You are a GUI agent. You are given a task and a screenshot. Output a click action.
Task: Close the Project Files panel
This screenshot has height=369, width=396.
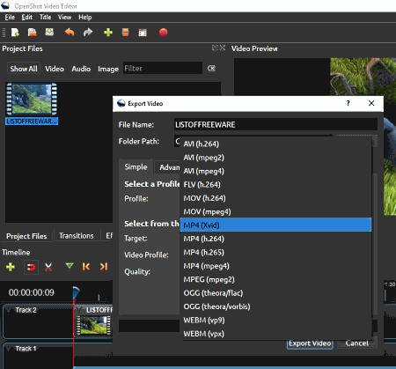click(x=223, y=48)
